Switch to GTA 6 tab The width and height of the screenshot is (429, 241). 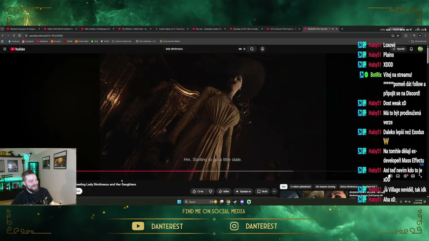(x=283, y=29)
